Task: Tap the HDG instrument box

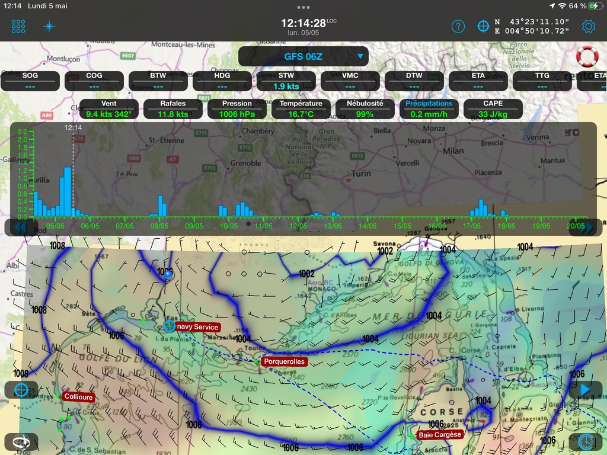Action: point(222,81)
